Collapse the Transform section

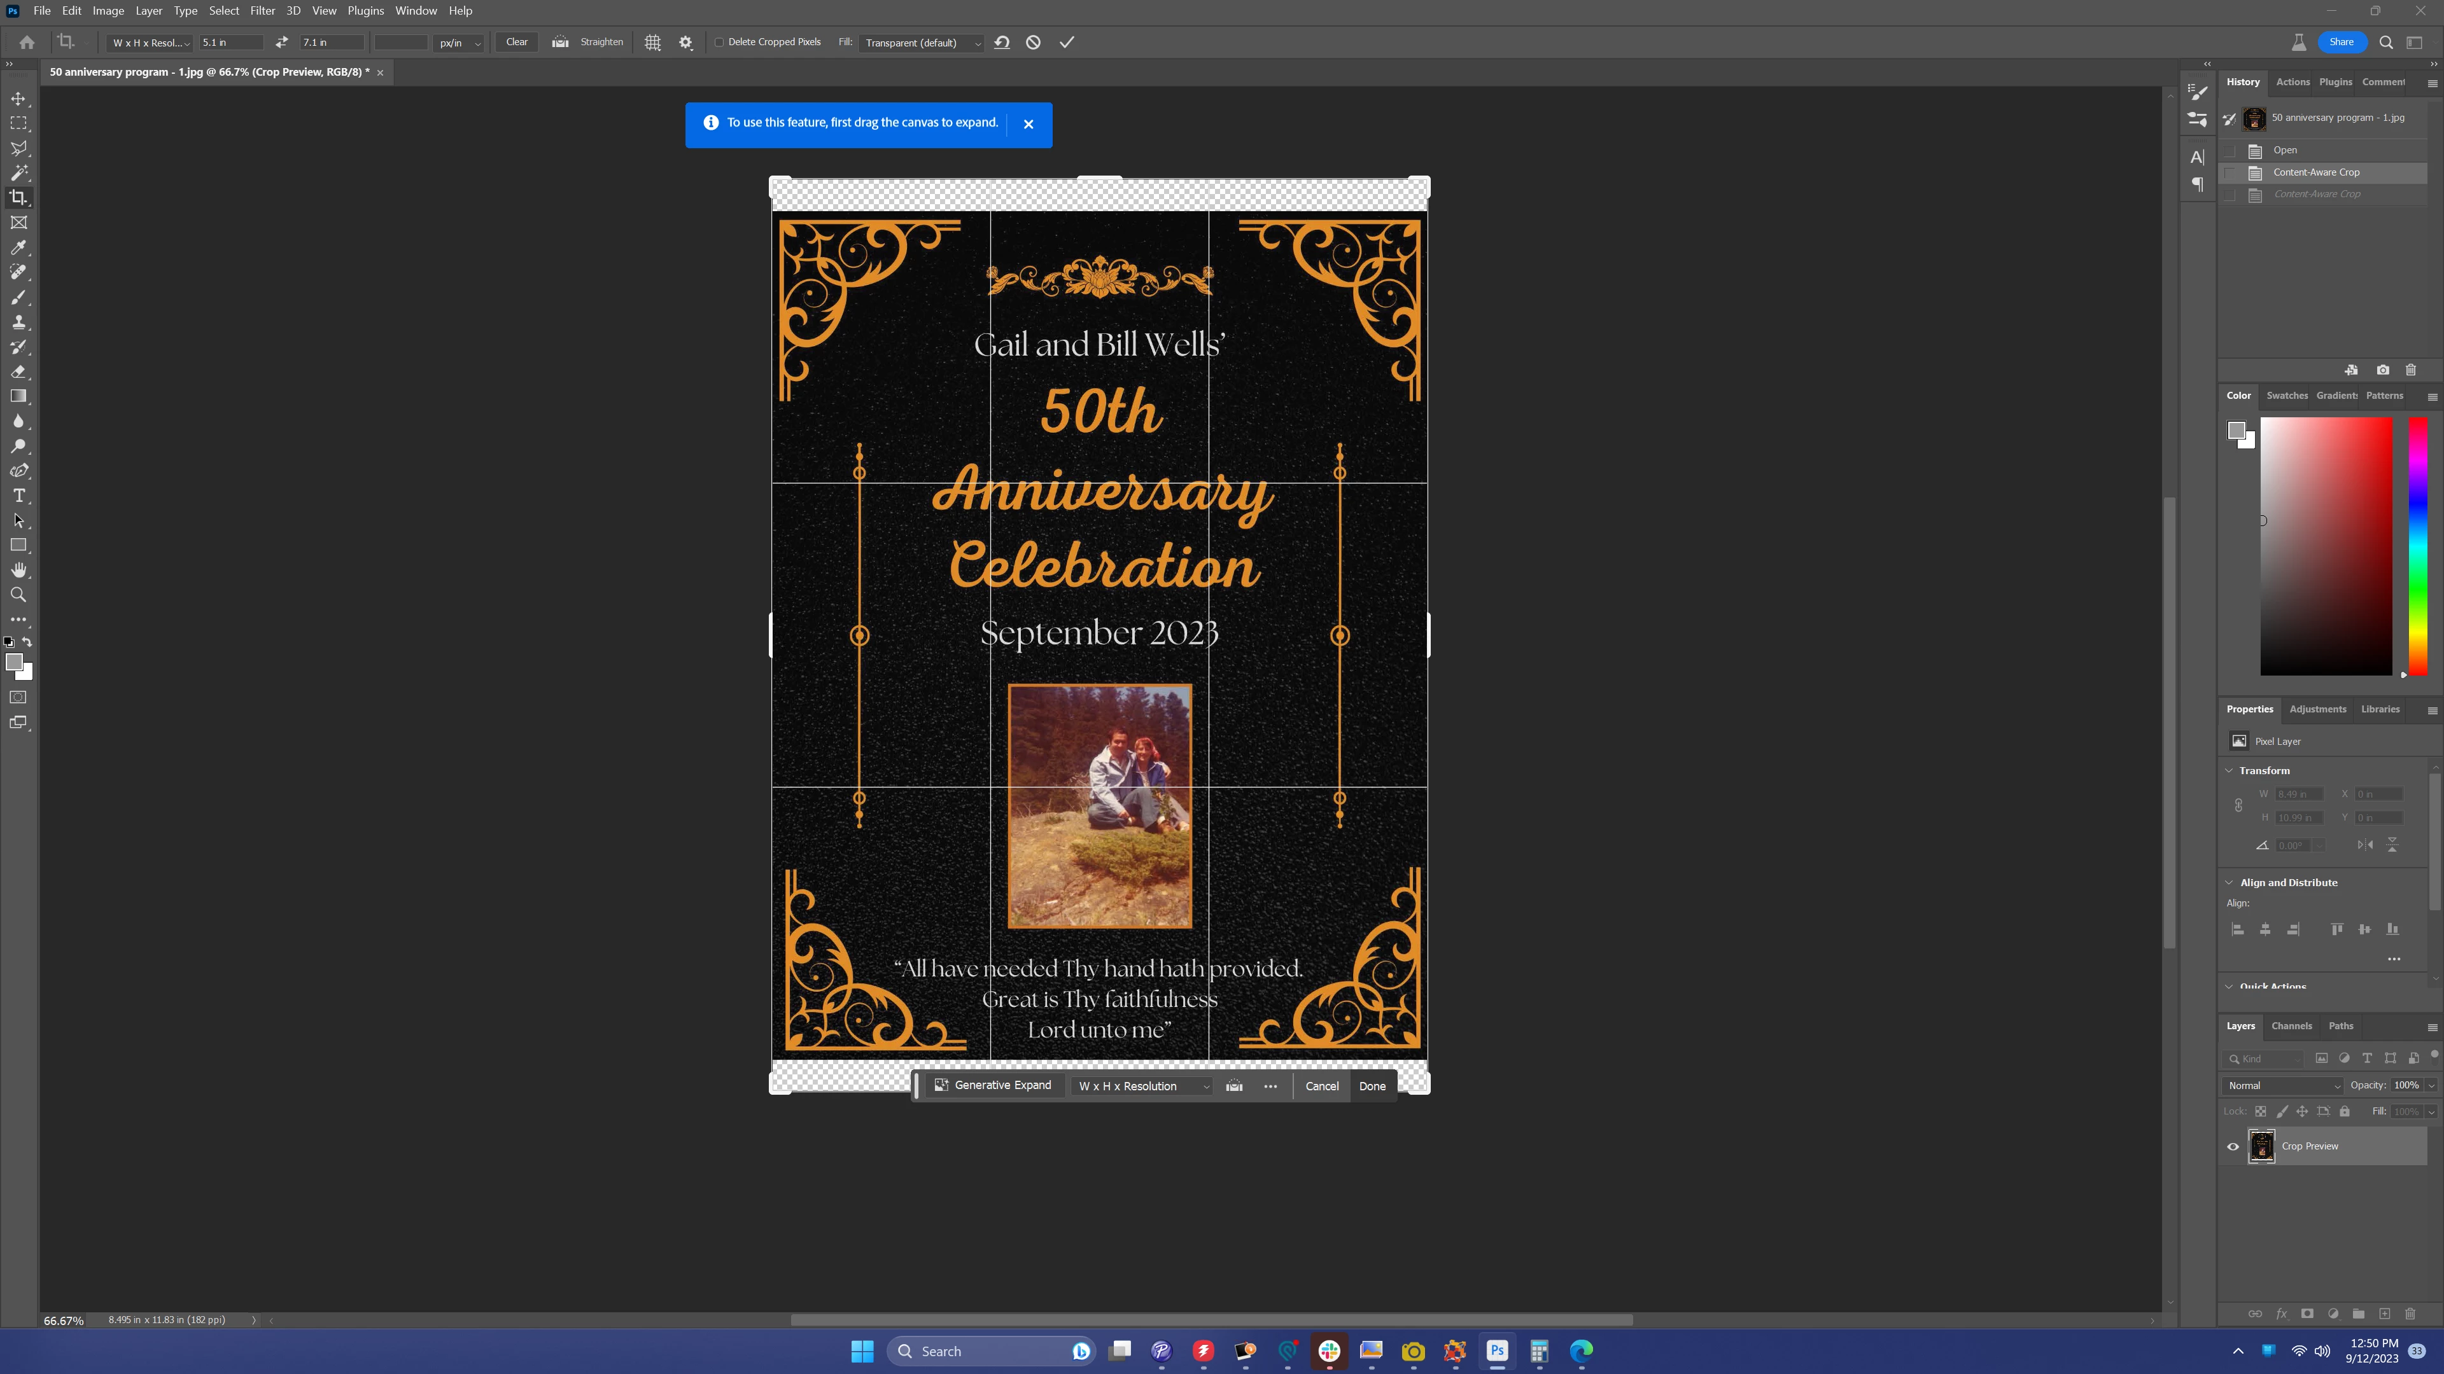2230,771
